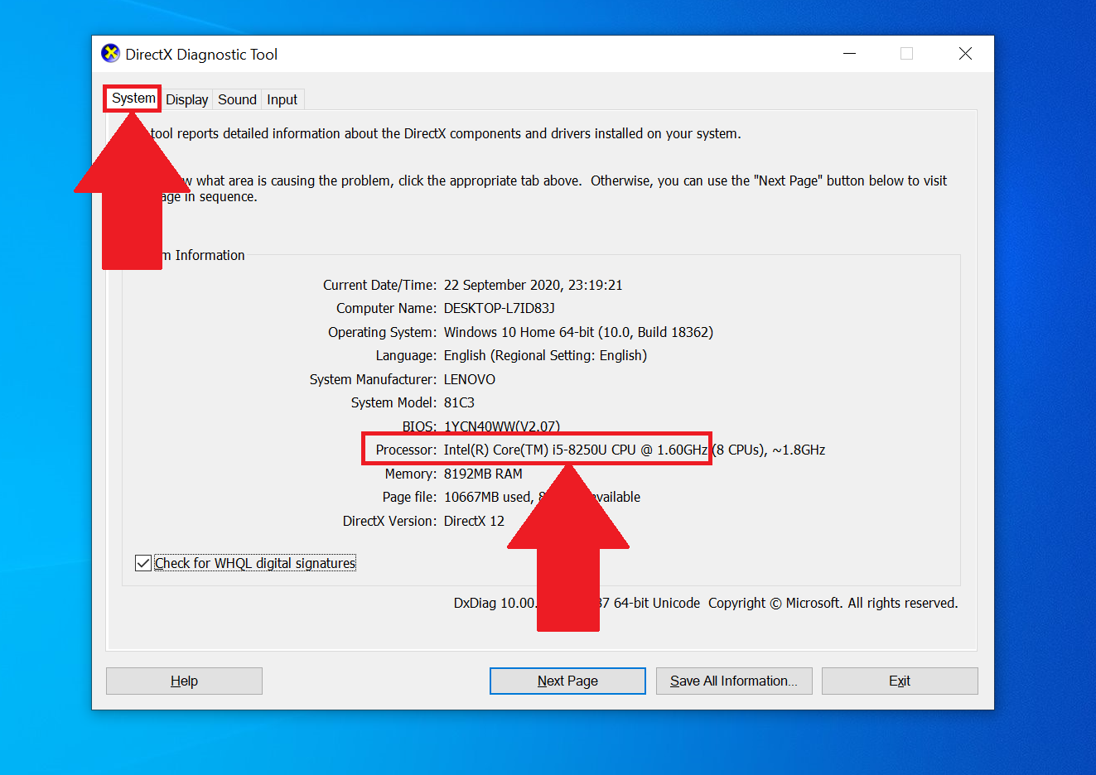Switch to the Display tab
This screenshot has height=775, width=1096.
pos(186,99)
